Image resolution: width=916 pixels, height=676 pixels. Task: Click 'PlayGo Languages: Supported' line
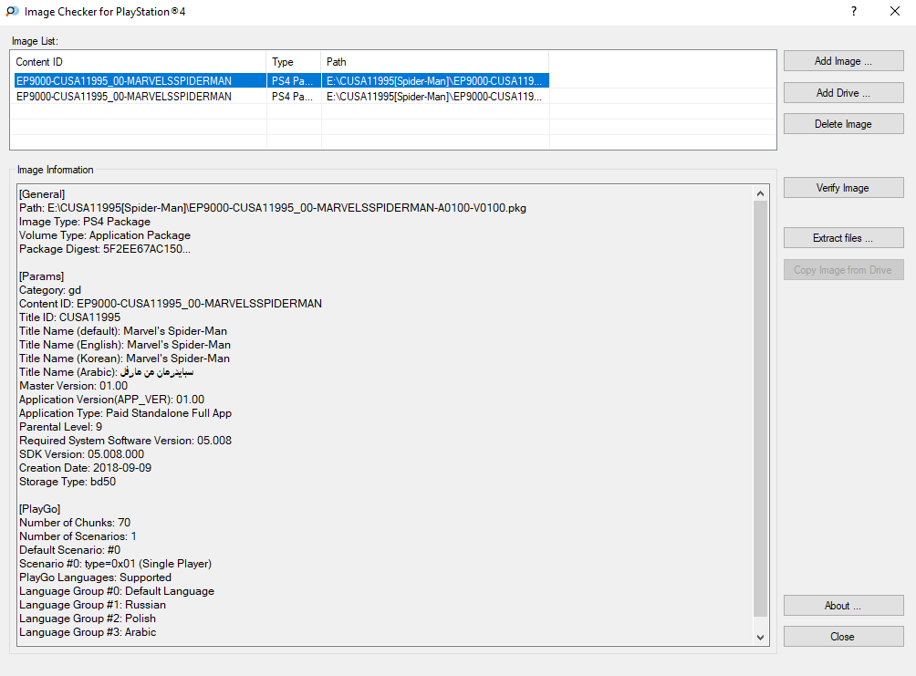[x=95, y=577]
